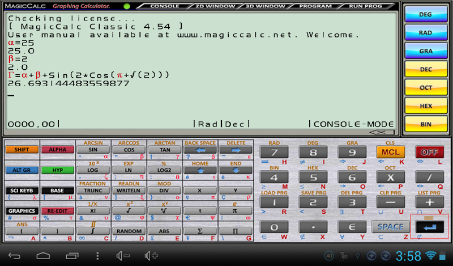Tap the HOME up arrow key
453x266 pixels.
tap(200, 170)
